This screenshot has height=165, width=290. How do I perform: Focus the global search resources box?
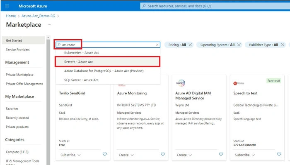click(x=215, y=6)
